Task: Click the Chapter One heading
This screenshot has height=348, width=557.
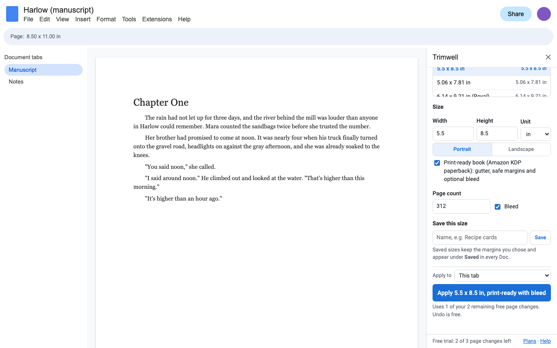Action: click(161, 103)
